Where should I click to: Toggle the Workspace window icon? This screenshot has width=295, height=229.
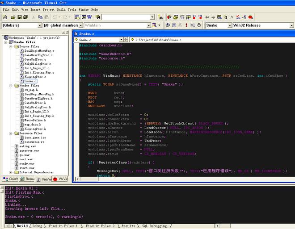[77, 17]
